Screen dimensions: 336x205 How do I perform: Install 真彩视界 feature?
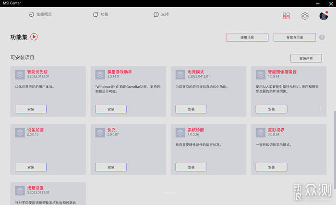click(x=271, y=167)
